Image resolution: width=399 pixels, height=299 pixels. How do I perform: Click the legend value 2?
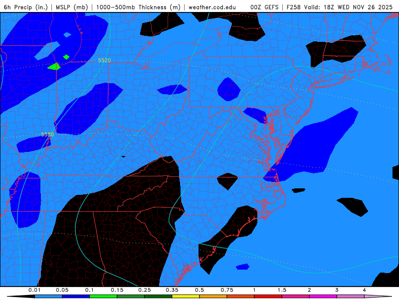309,290
